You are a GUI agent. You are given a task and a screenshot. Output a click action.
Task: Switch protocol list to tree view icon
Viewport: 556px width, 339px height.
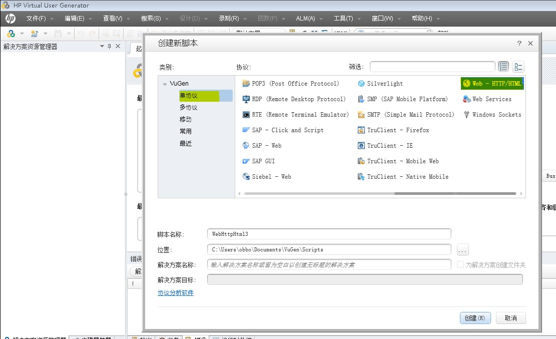pyautogui.click(x=518, y=67)
